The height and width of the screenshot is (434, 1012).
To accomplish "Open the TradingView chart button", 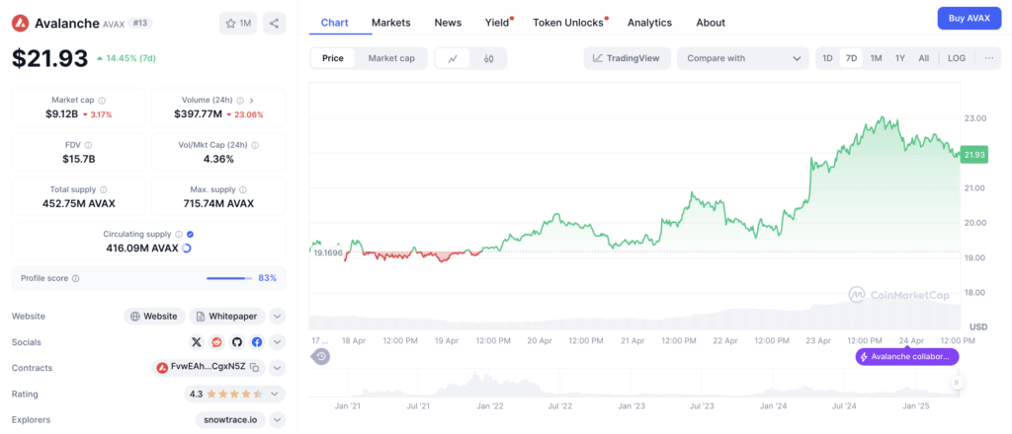I will point(627,58).
